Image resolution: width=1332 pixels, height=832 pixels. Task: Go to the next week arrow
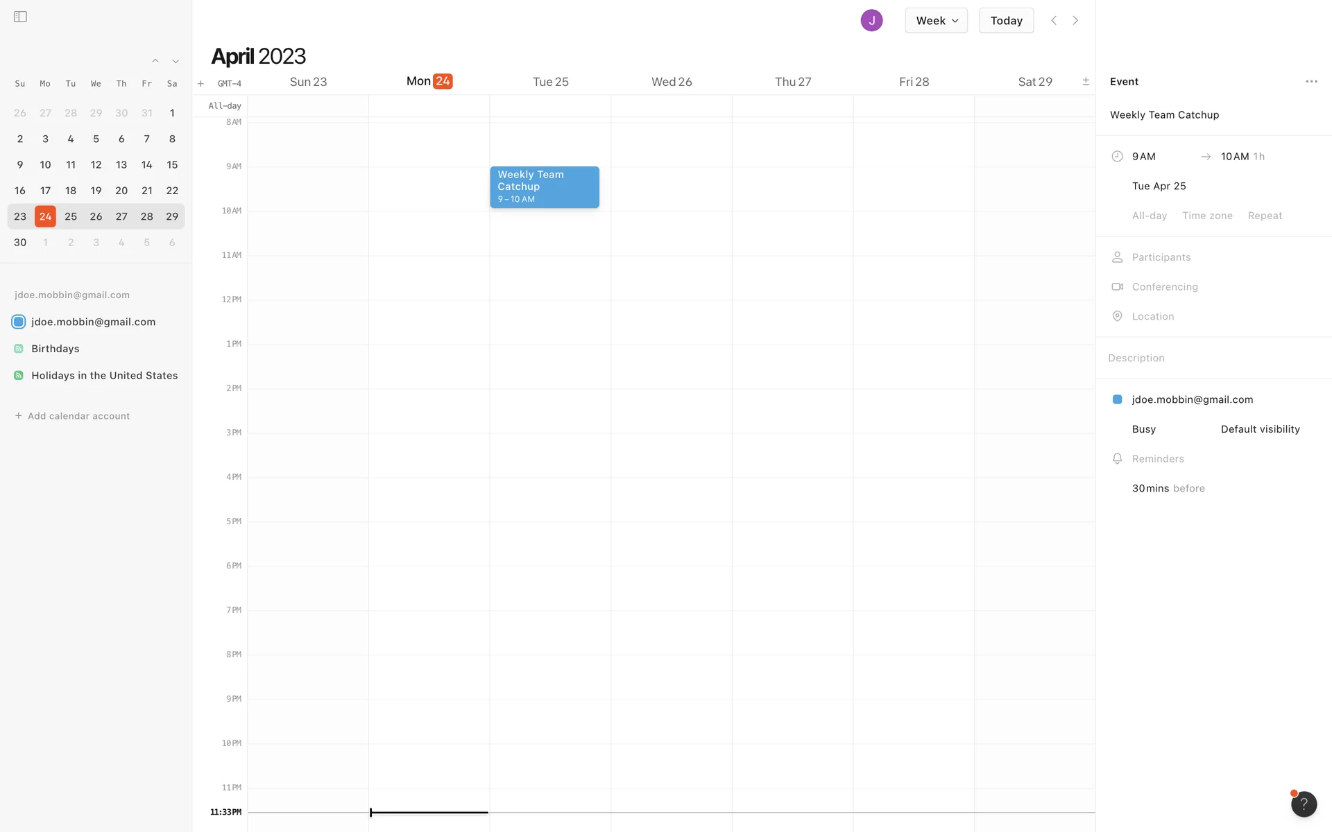tap(1075, 21)
